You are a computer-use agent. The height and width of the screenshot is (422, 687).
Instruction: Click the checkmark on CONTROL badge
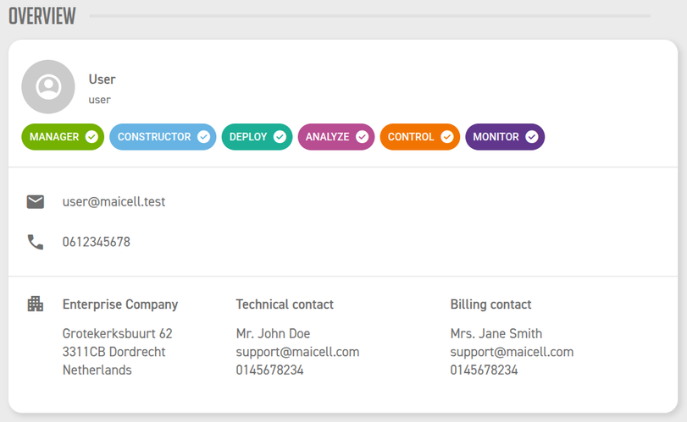point(447,137)
